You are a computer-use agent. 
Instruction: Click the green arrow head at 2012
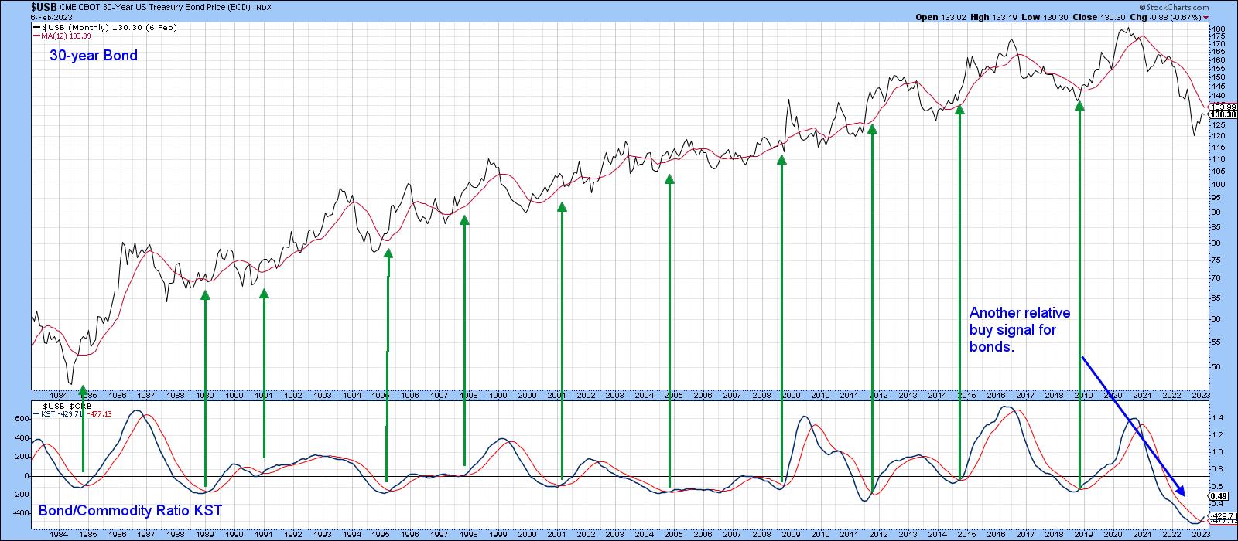tap(872, 129)
